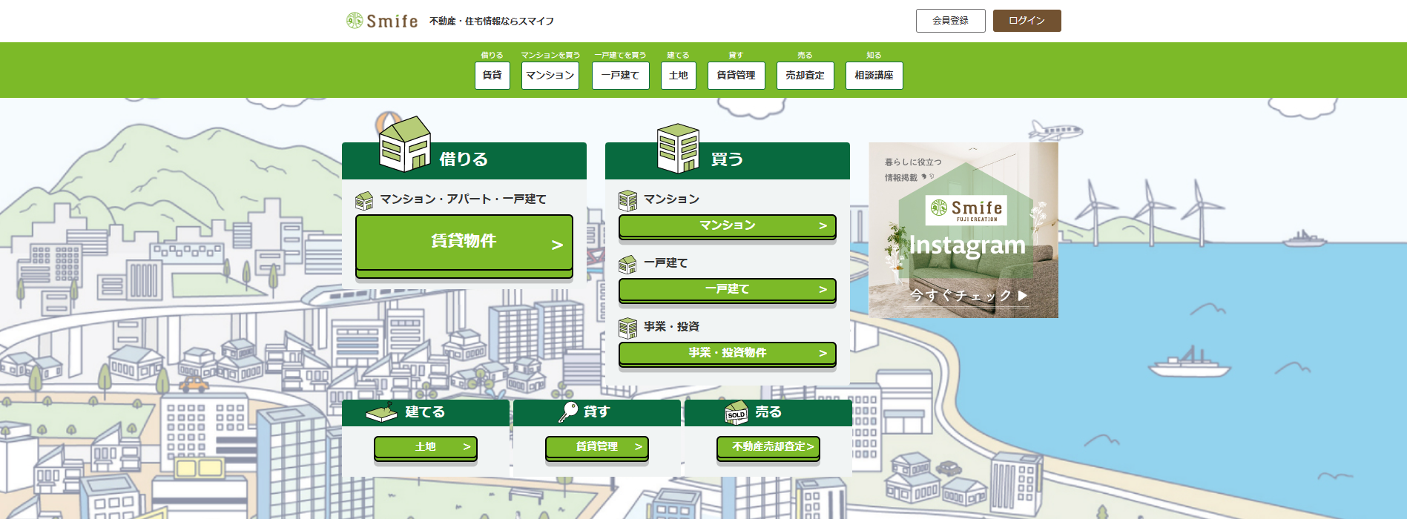Select 一戸建て in the green navigation bar
Screen dimensions: 1407x519
[x=621, y=76]
